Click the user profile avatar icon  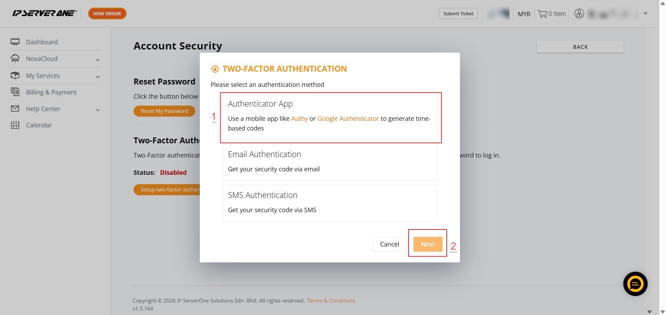(x=579, y=14)
